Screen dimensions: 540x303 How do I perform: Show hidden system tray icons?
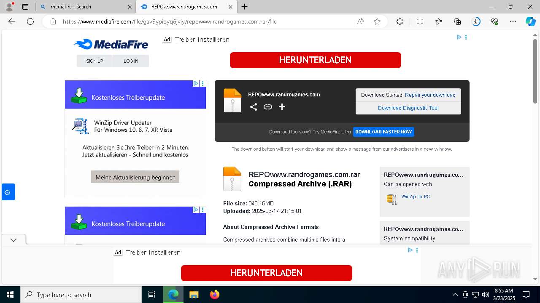pyautogui.click(x=455, y=295)
